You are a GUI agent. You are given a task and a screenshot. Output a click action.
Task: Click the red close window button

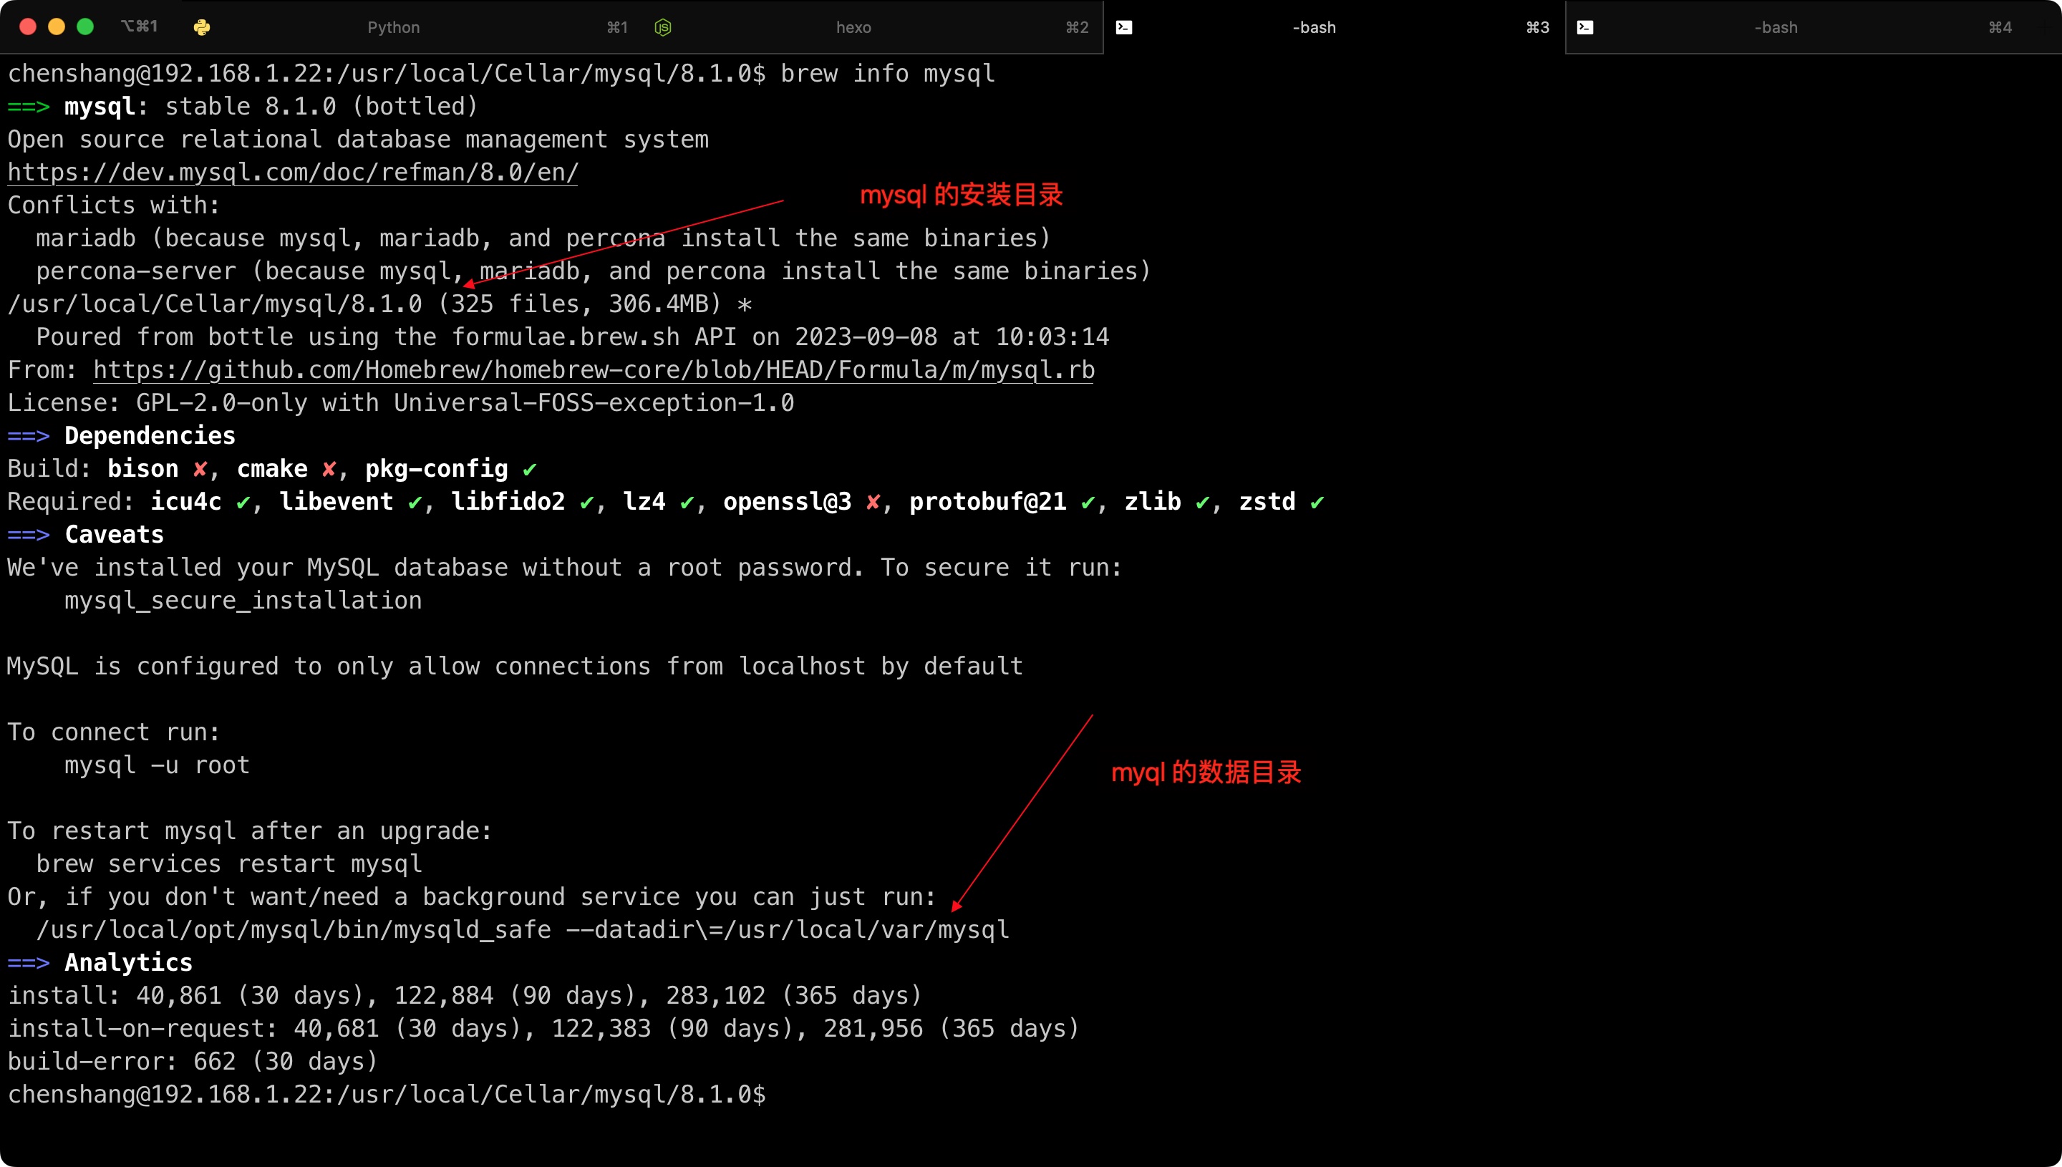point(28,27)
